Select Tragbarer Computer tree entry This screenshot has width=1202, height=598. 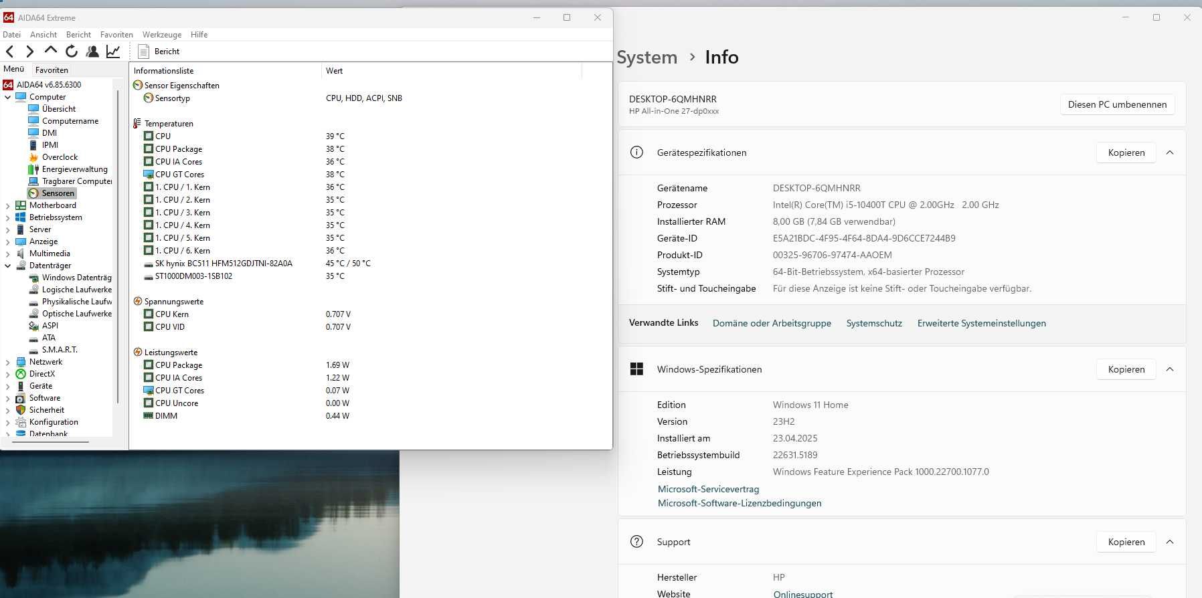click(70, 181)
